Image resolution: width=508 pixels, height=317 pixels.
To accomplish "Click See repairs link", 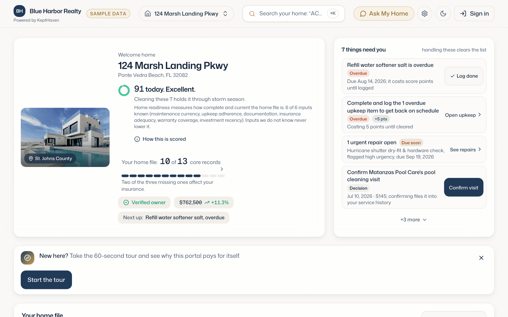I will click(465, 150).
